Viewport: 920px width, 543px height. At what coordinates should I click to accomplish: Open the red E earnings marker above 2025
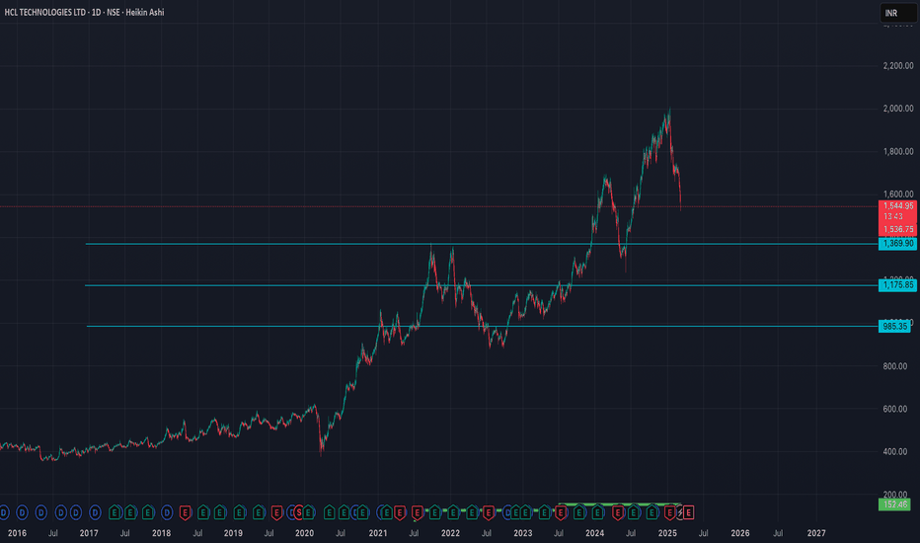click(670, 512)
